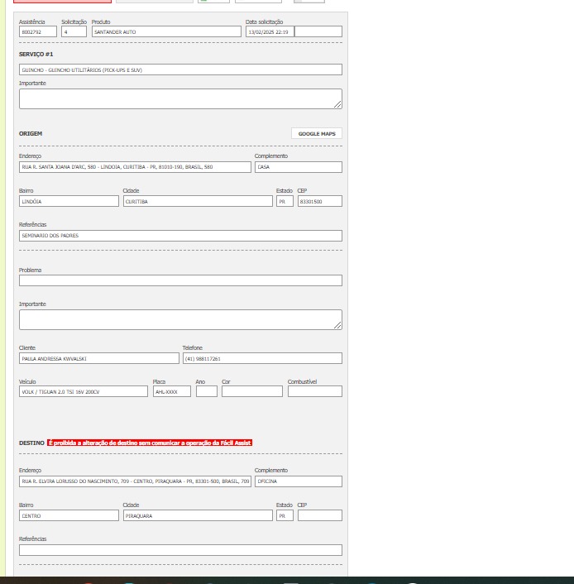Viewport: 574px width, 584px height.
Task: Click the Telefone label
Action: pyautogui.click(x=193, y=348)
